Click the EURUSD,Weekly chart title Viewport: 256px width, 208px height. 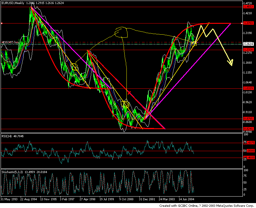[13, 3]
